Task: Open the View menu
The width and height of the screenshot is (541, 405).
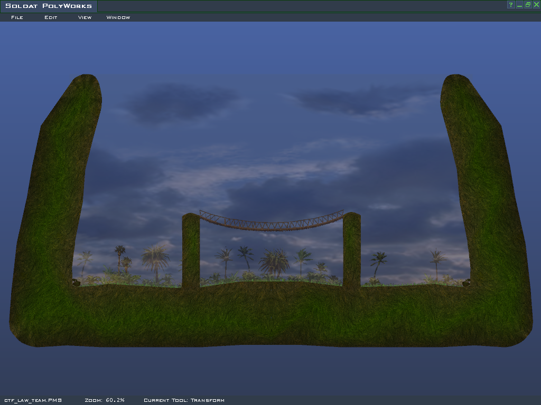Action: point(85,17)
